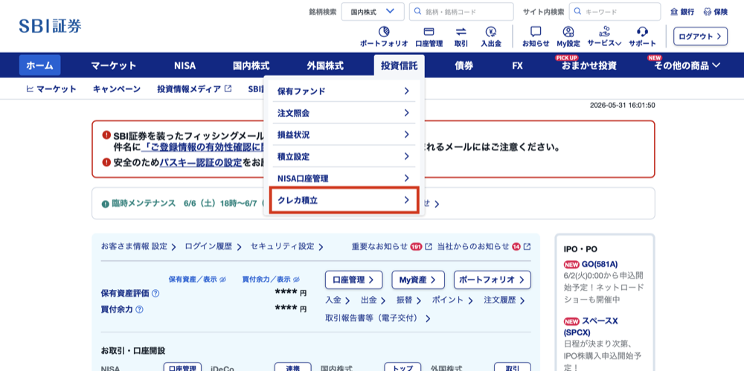
Task: Click the 14 notification badge
Action: pyautogui.click(x=516, y=247)
